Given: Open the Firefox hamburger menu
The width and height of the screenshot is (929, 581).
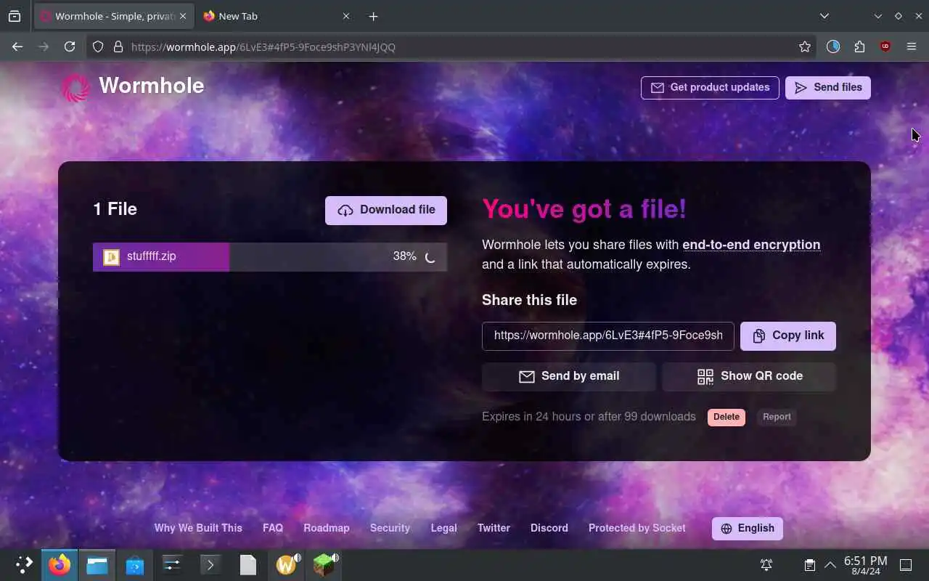Looking at the screenshot, I should (x=912, y=46).
